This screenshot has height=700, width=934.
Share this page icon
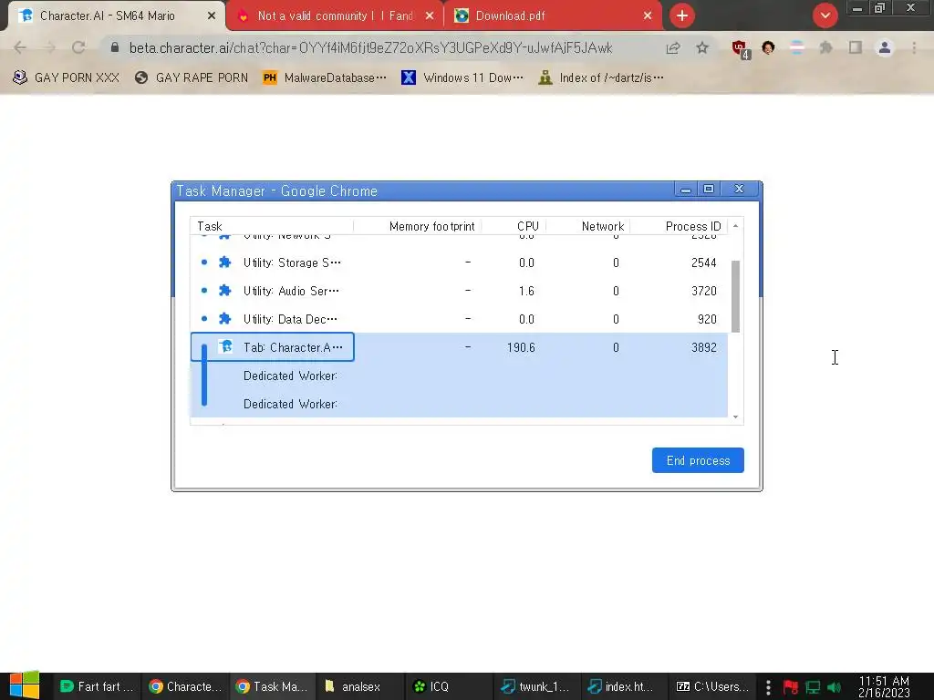click(673, 48)
